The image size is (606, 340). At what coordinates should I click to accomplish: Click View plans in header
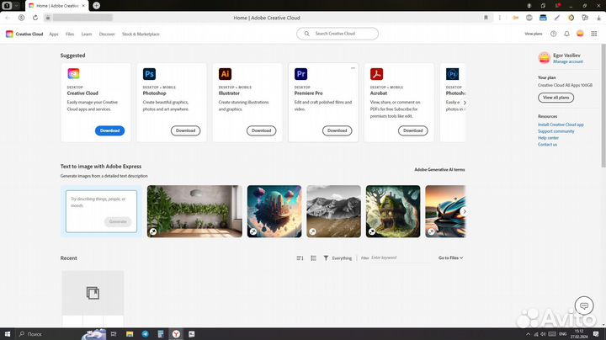[534, 34]
